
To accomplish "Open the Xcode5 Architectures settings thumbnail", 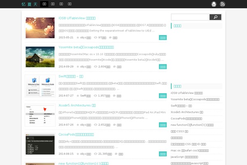I will click(x=40, y=115).
